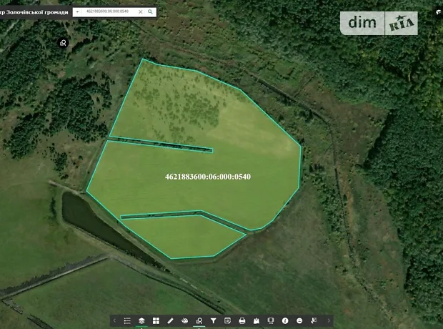Open the basemap gallery grid
443x329 pixels.
[x=156, y=320]
